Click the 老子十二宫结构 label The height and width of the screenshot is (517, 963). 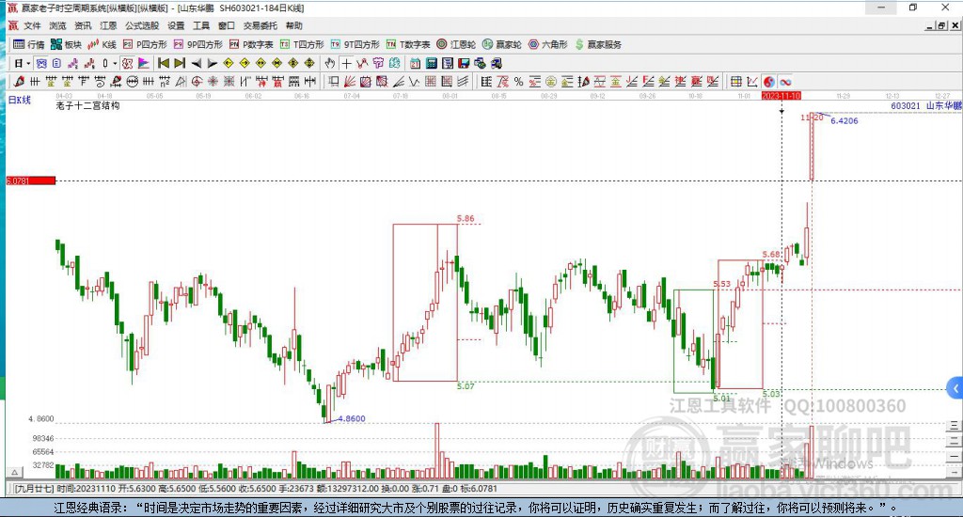click(x=87, y=105)
